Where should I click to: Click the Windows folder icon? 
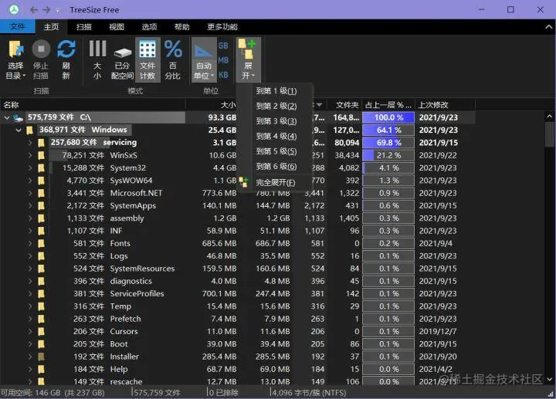pyautogui.click(x=30, y=130)
